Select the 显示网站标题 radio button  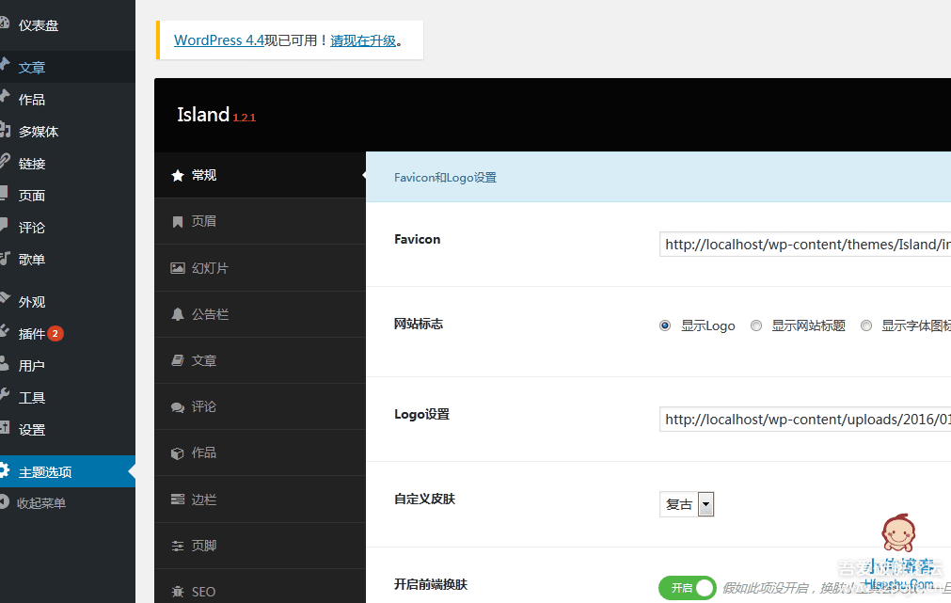pyautogui.click(x=755, y=325)
